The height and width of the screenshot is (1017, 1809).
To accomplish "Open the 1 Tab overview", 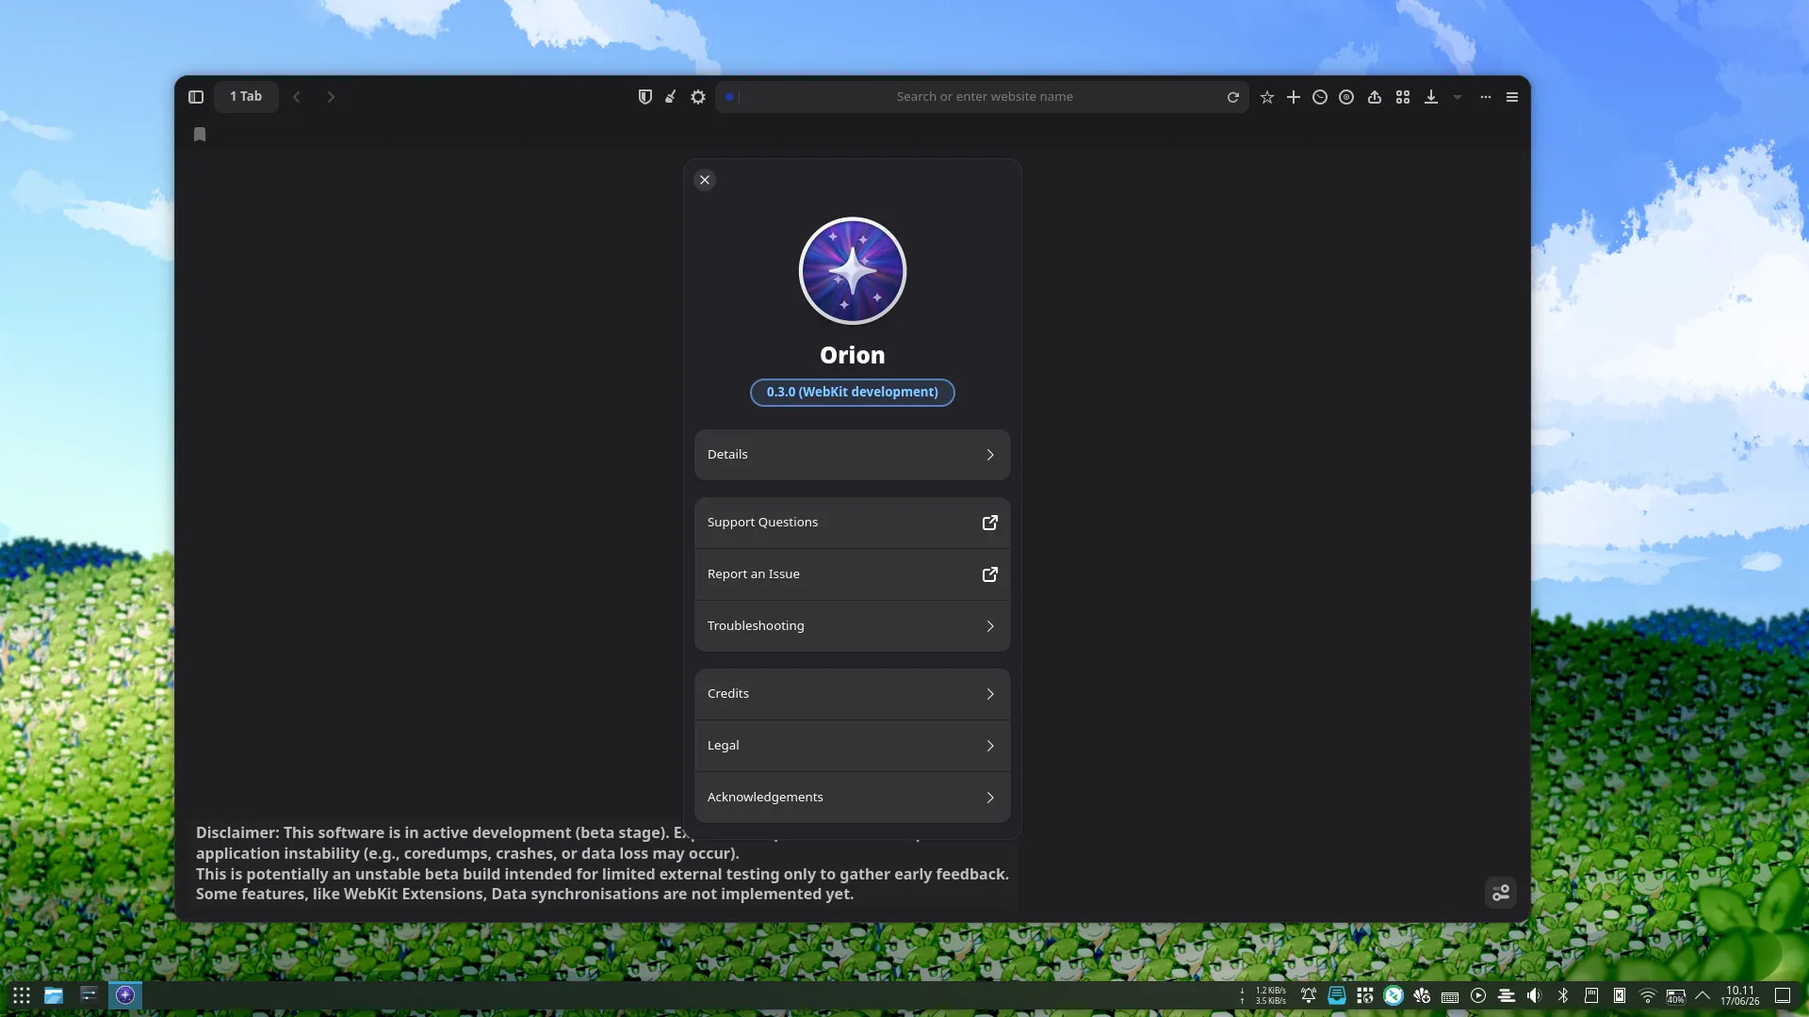I will (x=246, y=97).
